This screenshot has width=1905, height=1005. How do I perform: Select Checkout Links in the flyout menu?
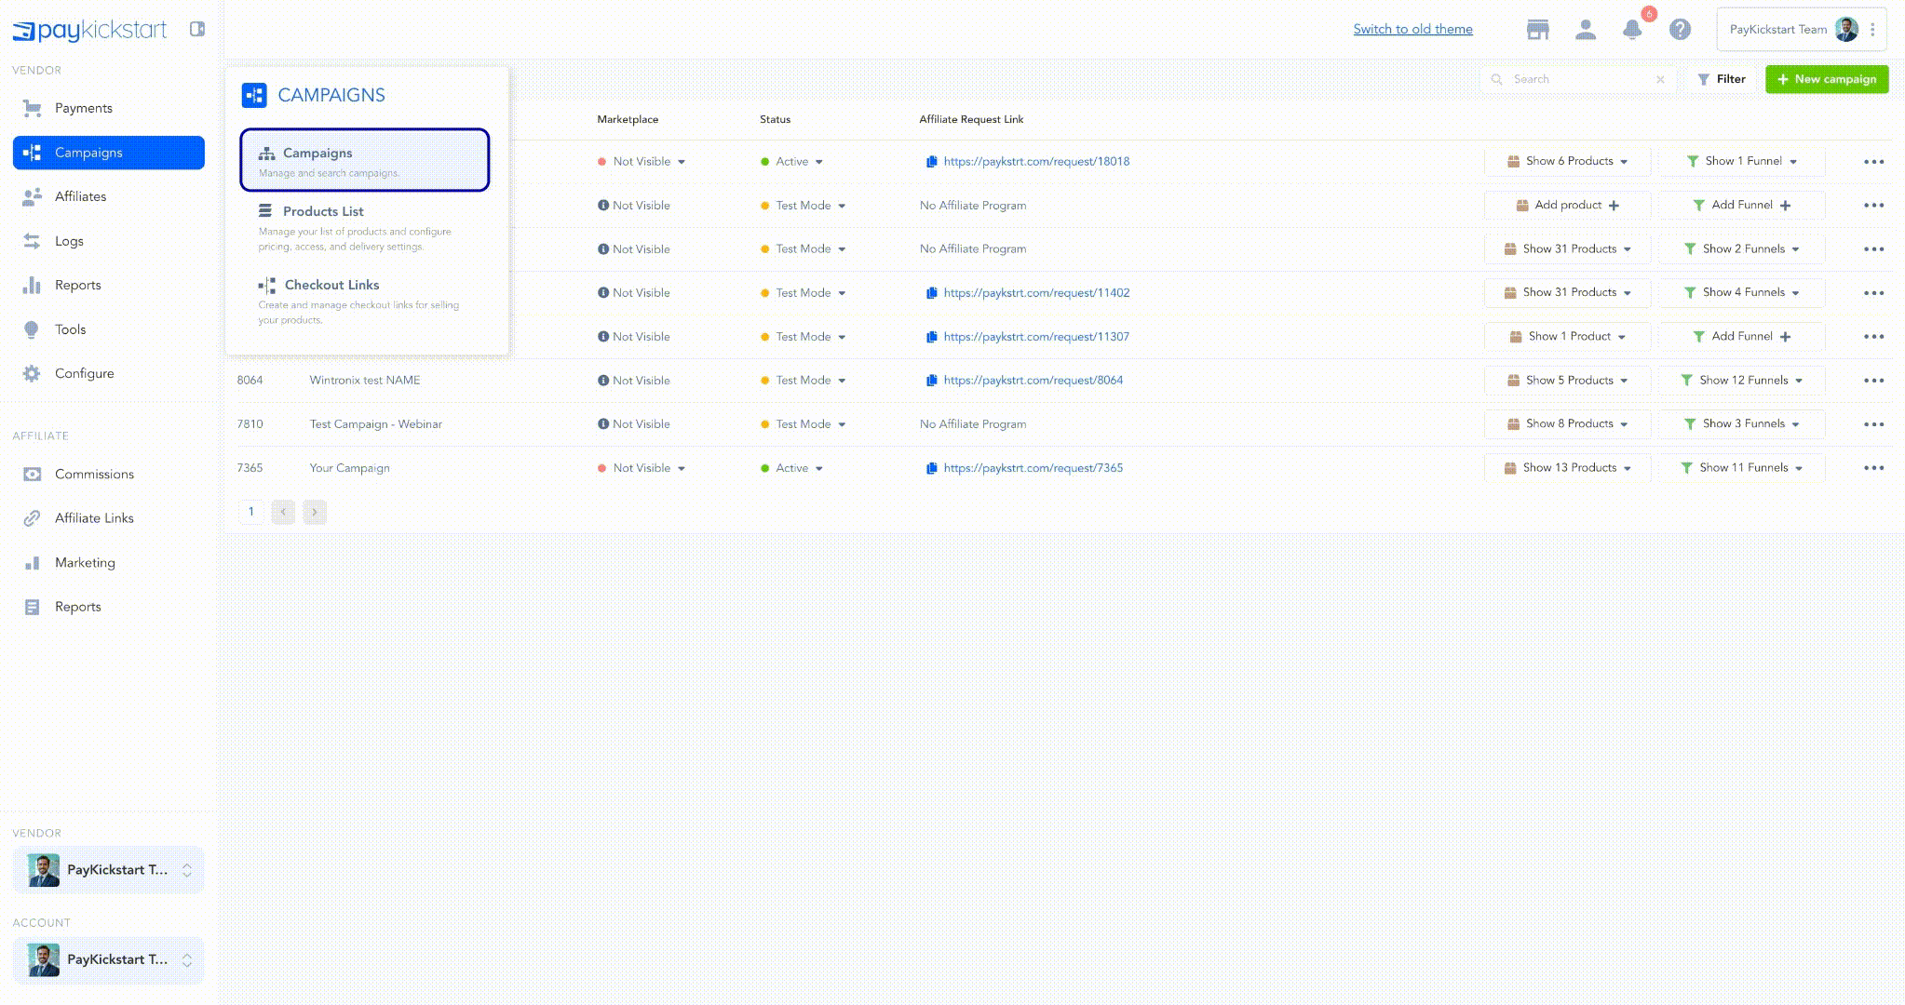coord(364,301)
